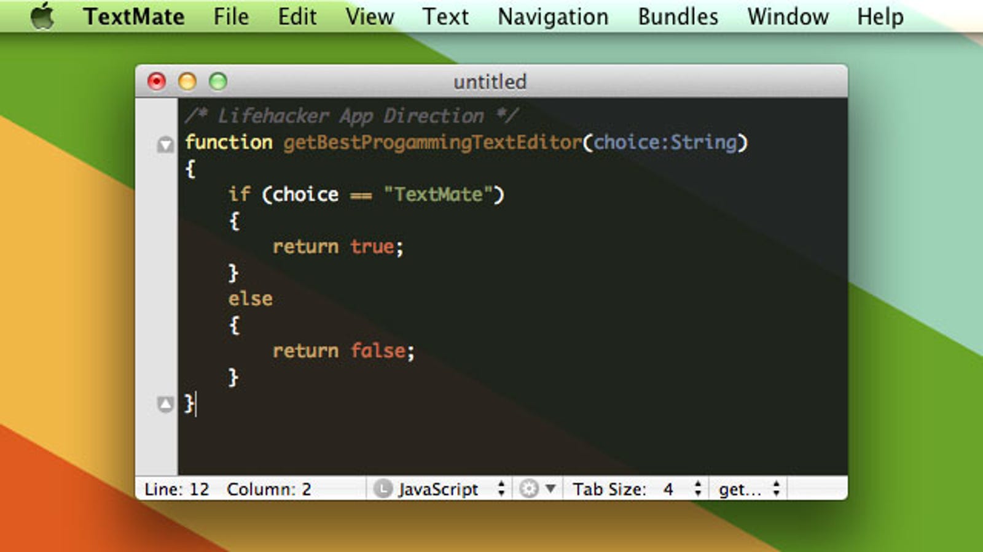
Task: Click the if keyword in code
Action: [x=239, y=194]
